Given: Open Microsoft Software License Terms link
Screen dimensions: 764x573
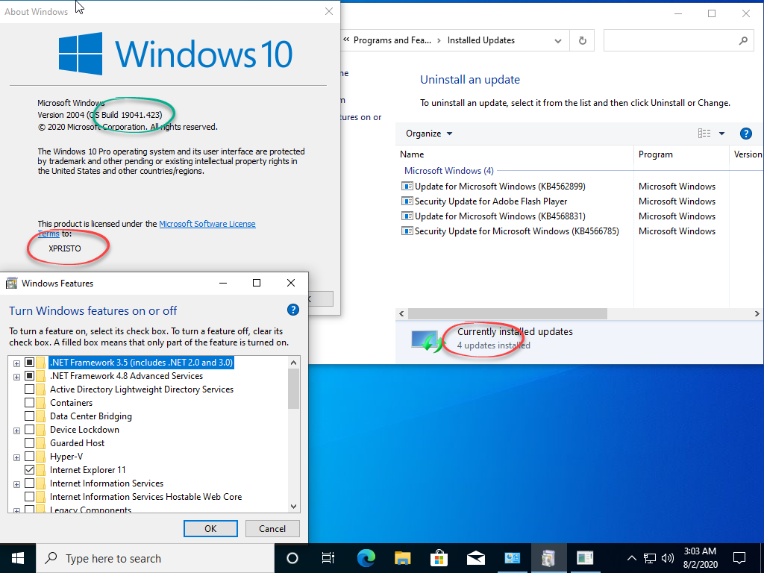Looking at the screenshot, I should (x=207, y=224).
